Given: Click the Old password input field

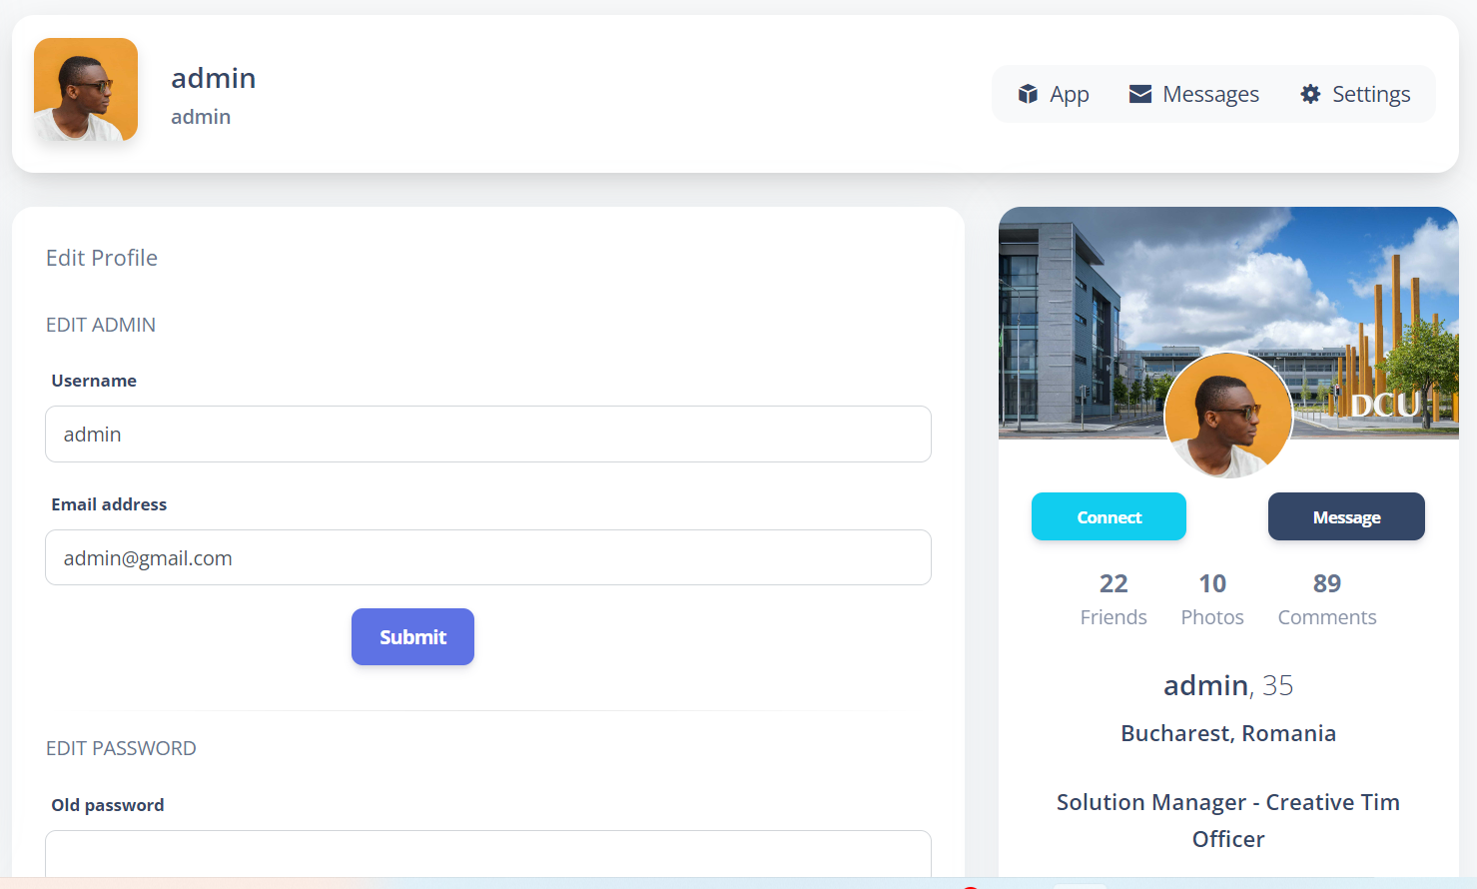Looking at the screenshot, I should pyautogui.click(x=487, y=857).
